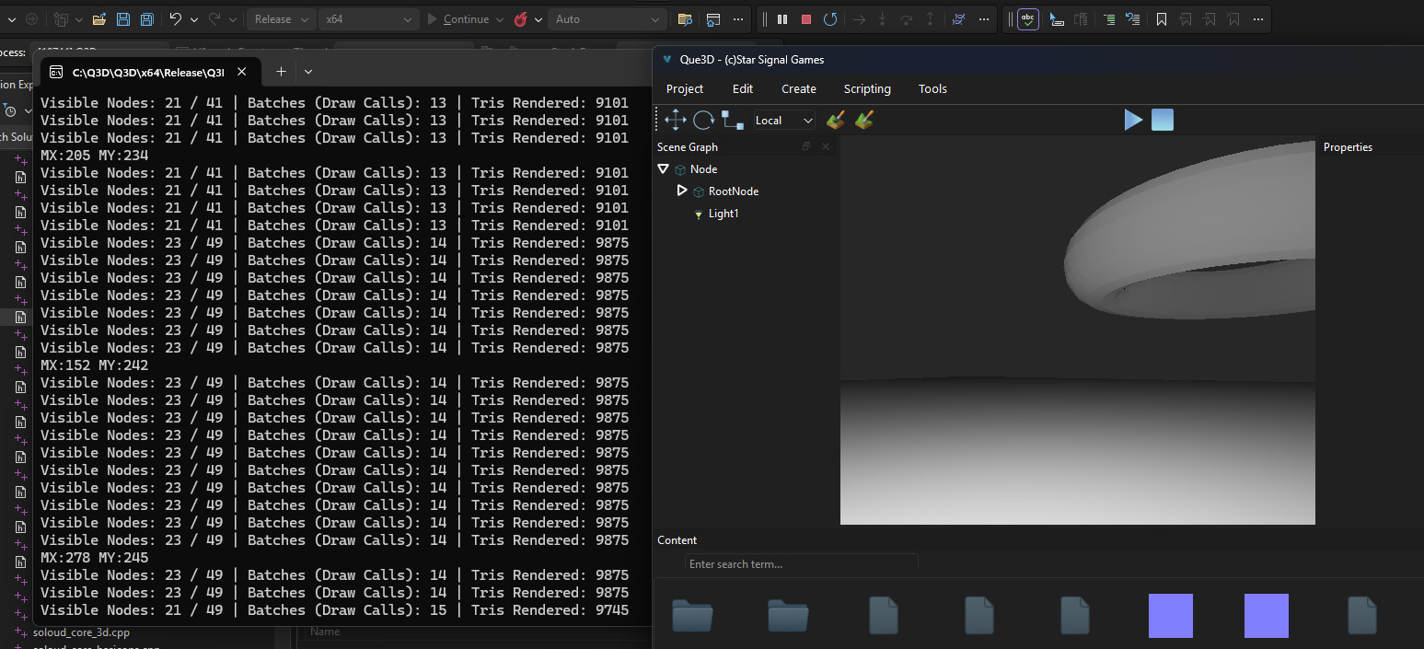
Task: Click the Visual Studio Save All icon
Action: pyautogui.click(x=146, y=19)
